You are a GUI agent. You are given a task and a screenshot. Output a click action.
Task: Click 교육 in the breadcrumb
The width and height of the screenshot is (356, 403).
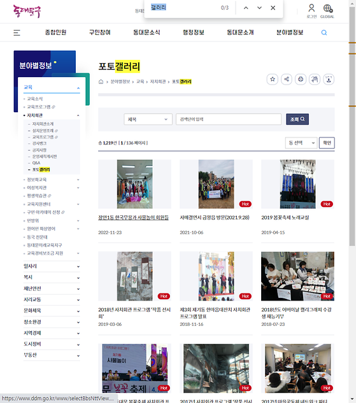pos(140,81)
